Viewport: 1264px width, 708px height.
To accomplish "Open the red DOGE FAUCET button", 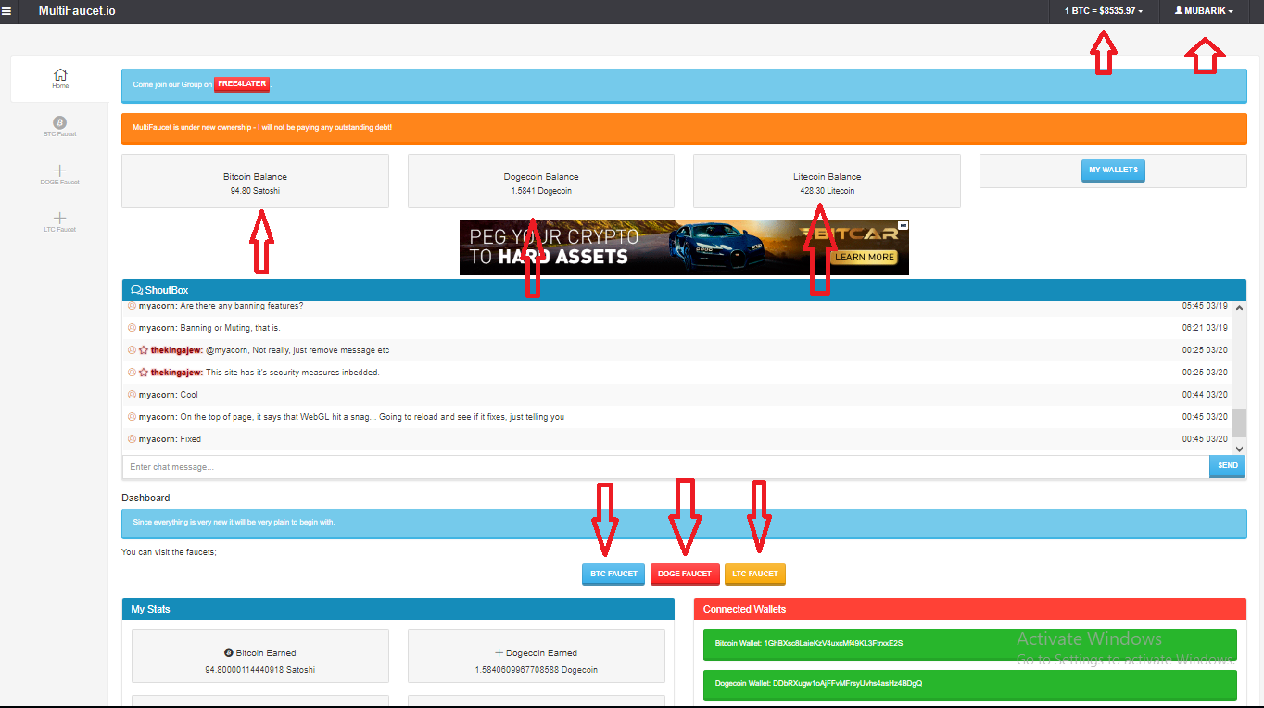I will [685, 574].
